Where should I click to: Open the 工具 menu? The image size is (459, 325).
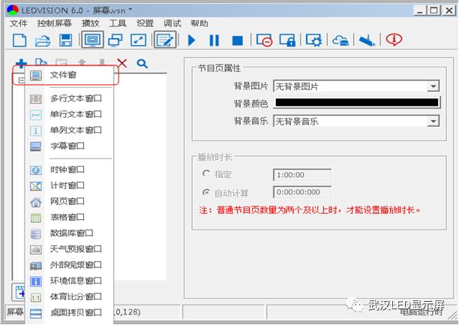tap(118, 23)
